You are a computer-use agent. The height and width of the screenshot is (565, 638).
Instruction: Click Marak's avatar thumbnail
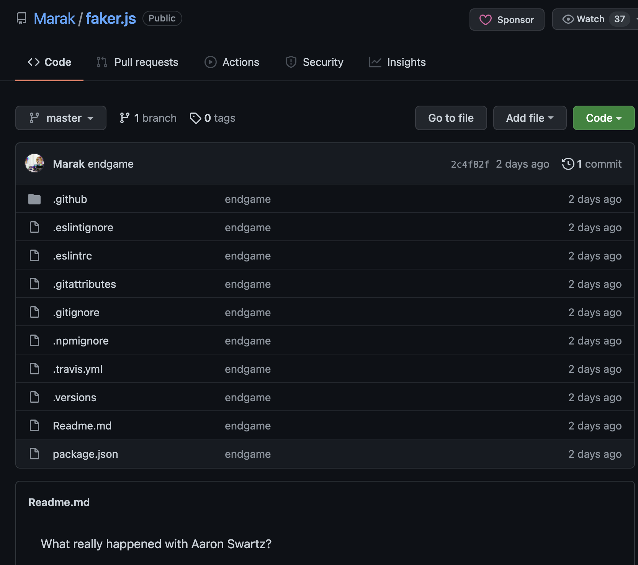[x=34, y=163]
